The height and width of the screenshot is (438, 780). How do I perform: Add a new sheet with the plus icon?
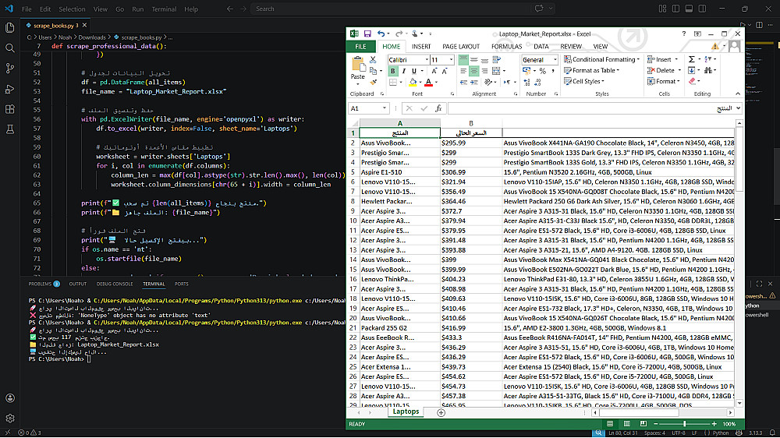(441, 412)
